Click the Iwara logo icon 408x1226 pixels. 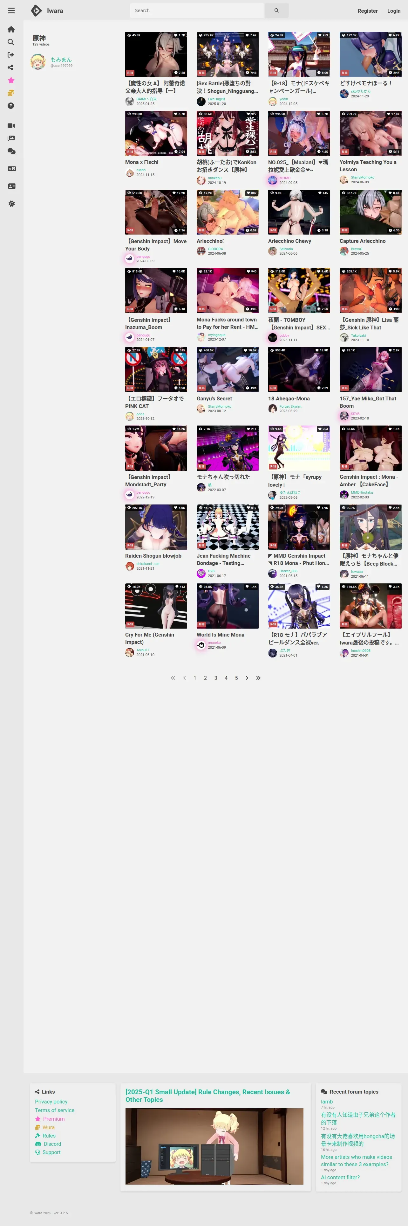(36, 11)
